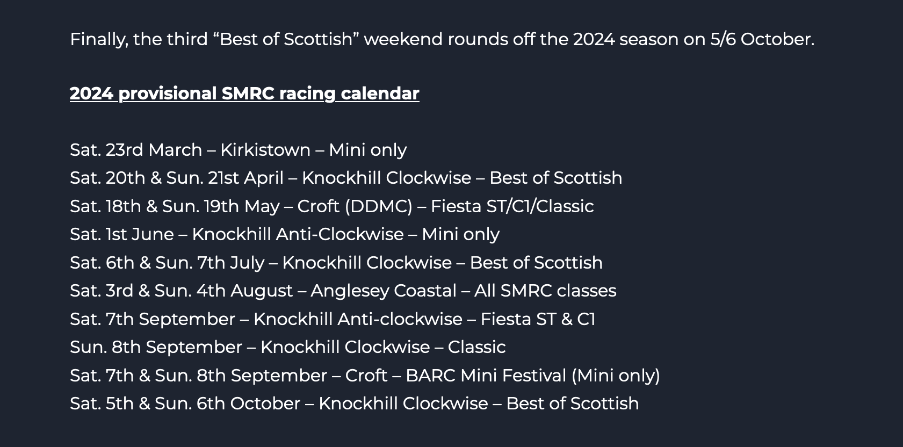
Task: Click 'Mini only' on the 1st June line
Action: tap(460, 234)
